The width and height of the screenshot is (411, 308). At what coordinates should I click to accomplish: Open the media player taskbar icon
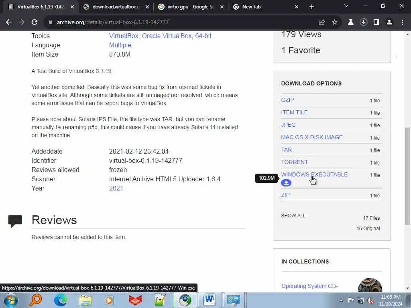[x=110, y=300]
